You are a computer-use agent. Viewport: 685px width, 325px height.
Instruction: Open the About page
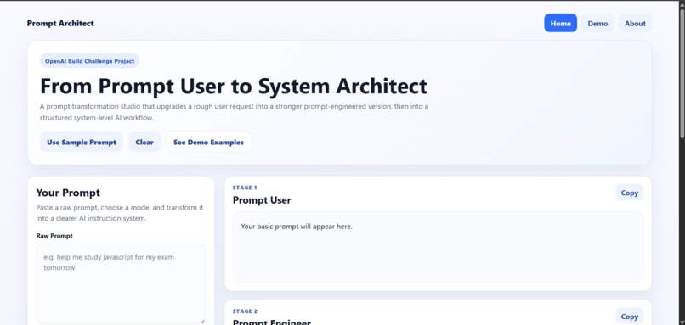coord(635,23)
